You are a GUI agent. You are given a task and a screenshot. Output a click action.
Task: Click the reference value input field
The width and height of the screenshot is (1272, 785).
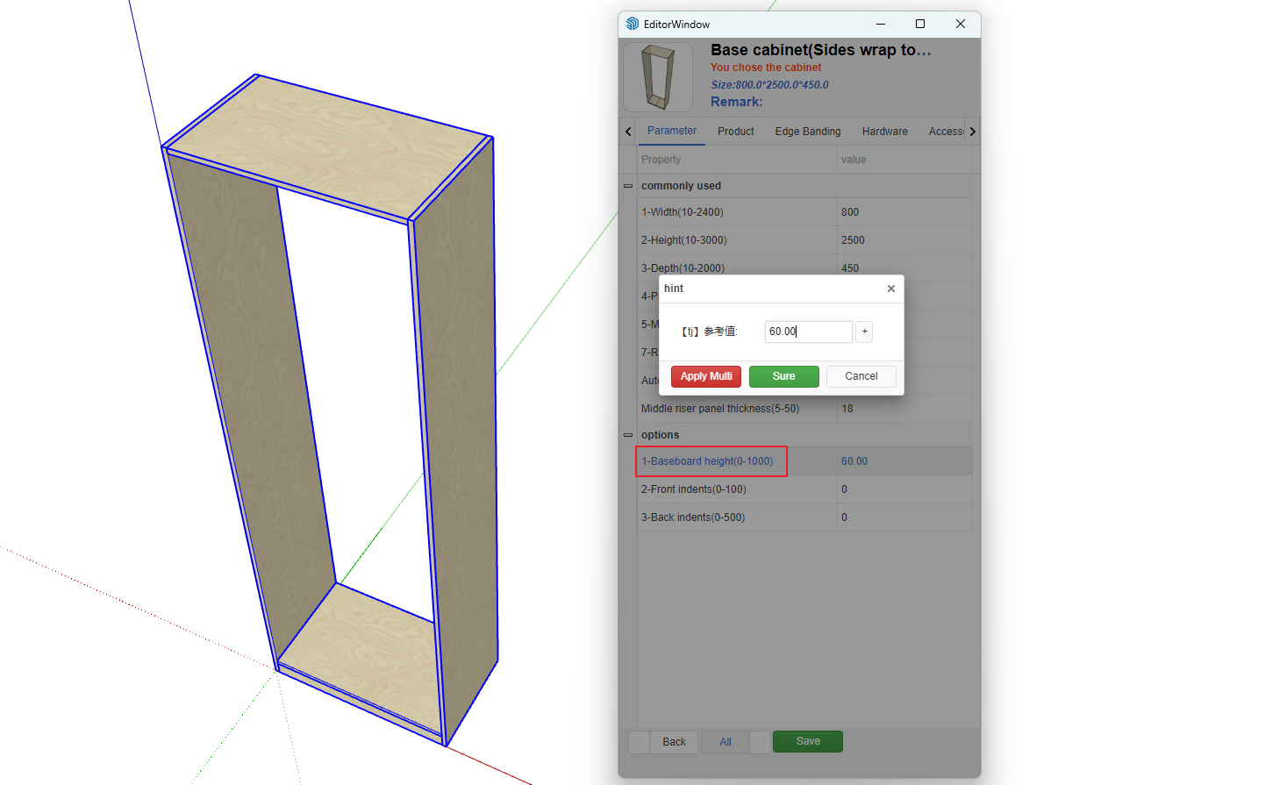click(x=807, y=332)
